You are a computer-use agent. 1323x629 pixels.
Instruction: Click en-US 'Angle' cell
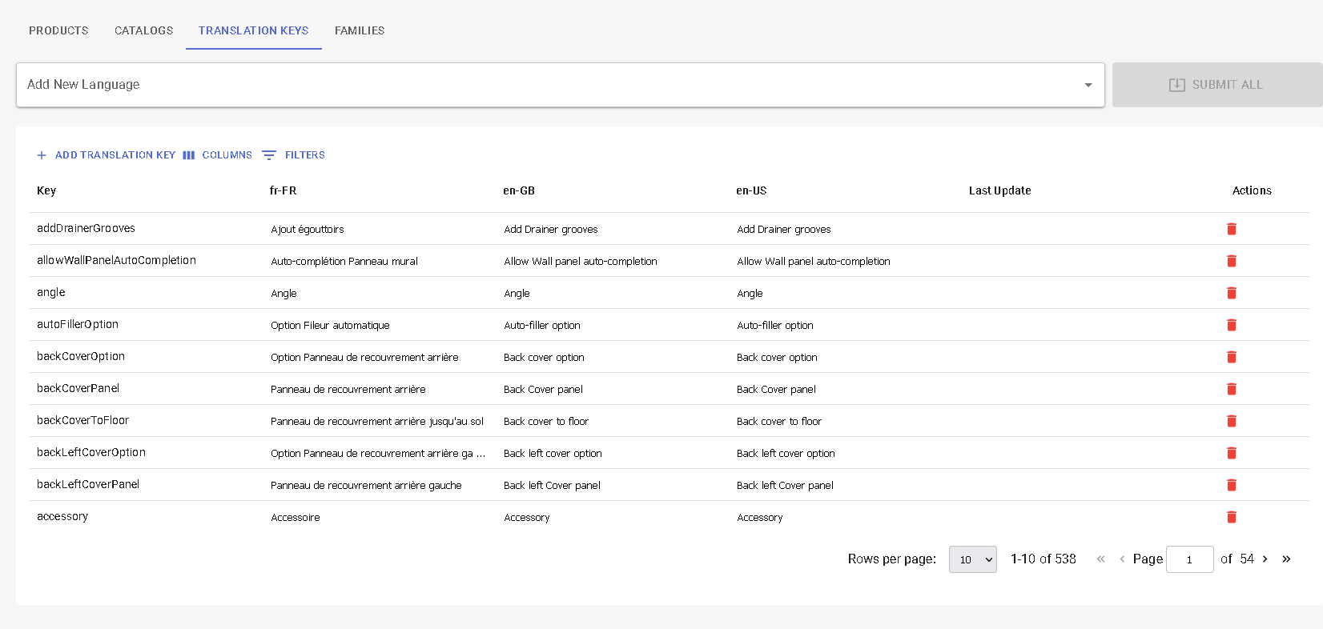(x=750, y=294)
